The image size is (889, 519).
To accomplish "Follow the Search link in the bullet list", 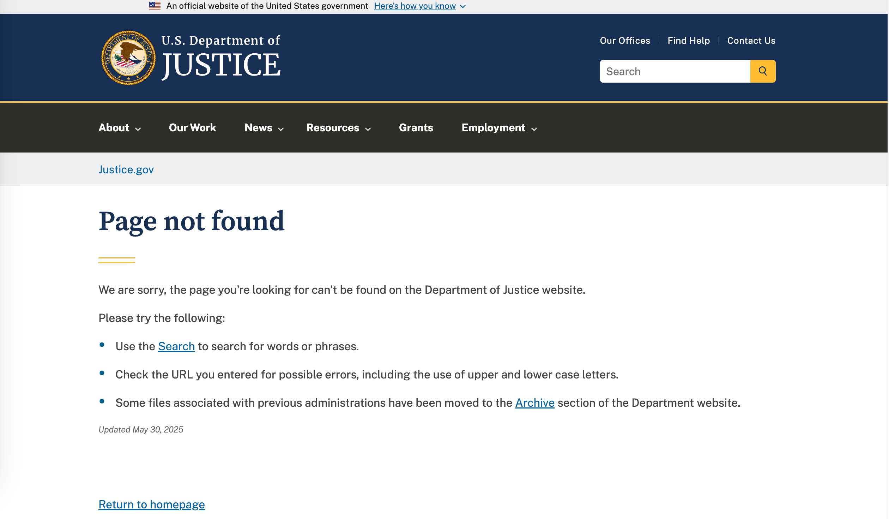I will [x=176, y=346].
